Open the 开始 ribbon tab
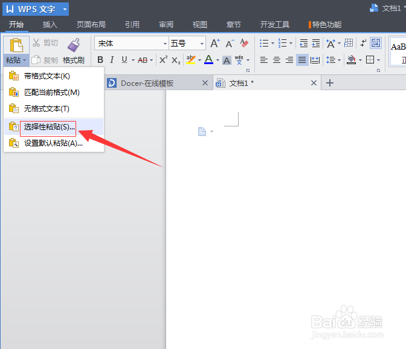406x349 pixels. pos(16,25)
